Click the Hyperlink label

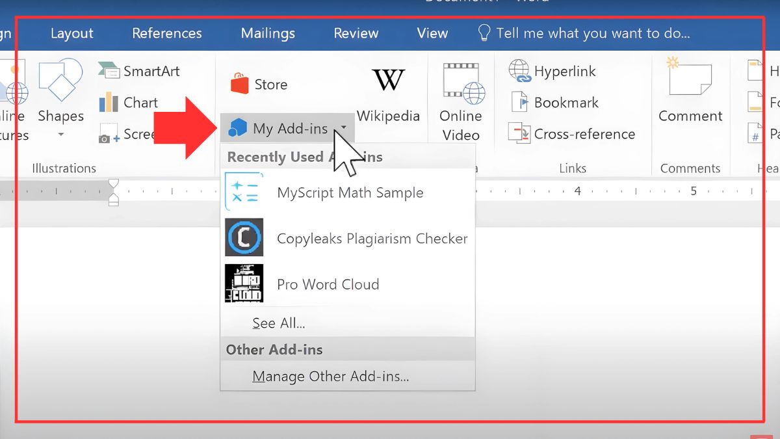[565, 72]
